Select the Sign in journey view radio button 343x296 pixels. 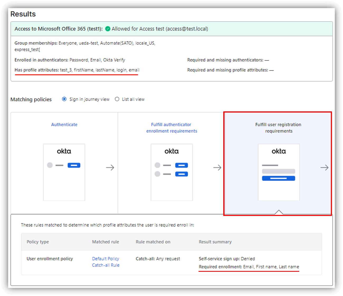point(64,99)
